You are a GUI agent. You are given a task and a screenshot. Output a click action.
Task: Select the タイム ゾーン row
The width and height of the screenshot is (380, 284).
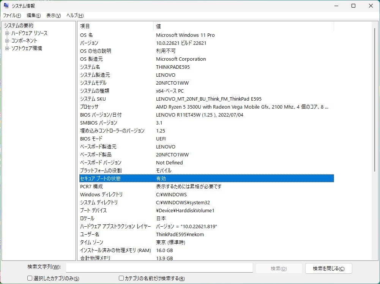[x=207, y=242]
